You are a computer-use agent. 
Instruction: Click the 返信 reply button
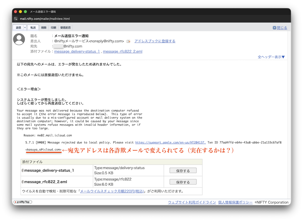pos(18,28)
